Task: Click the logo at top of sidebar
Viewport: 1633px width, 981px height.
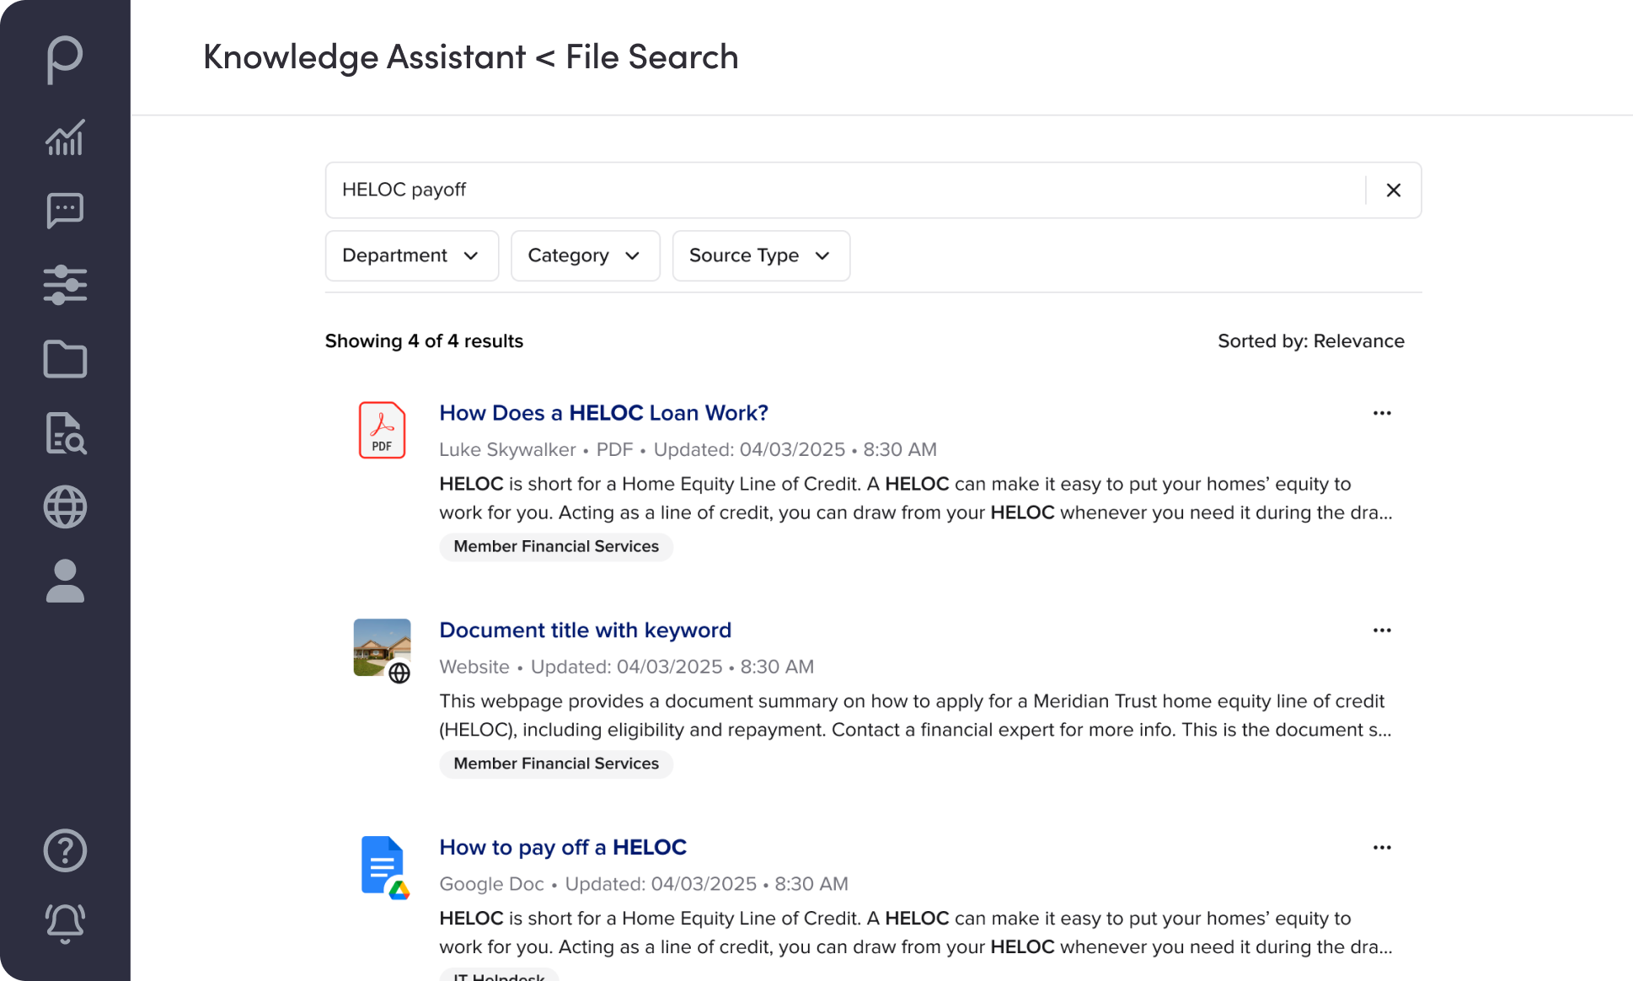Action: tap(65, 59)
